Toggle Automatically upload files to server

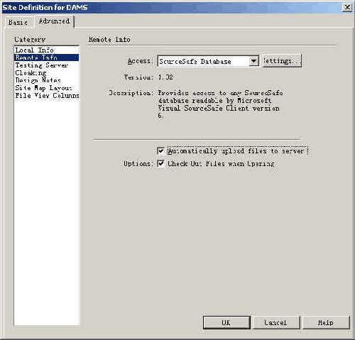tap(160, 151)
